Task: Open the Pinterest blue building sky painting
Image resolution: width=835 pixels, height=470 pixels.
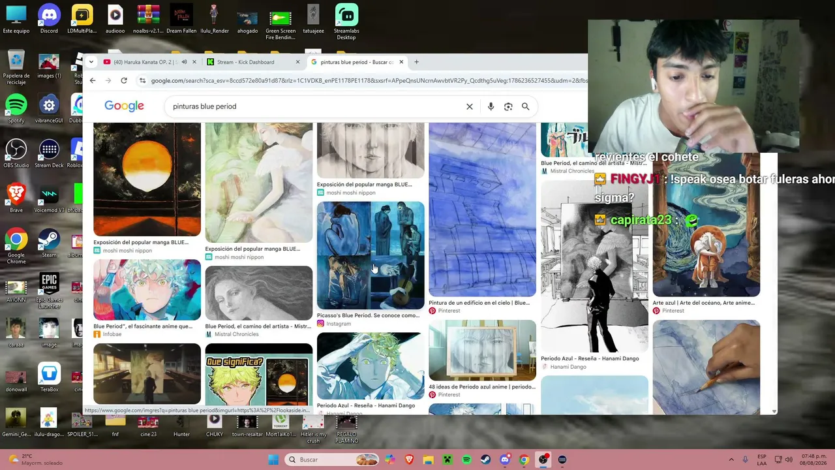Action: 482,210
